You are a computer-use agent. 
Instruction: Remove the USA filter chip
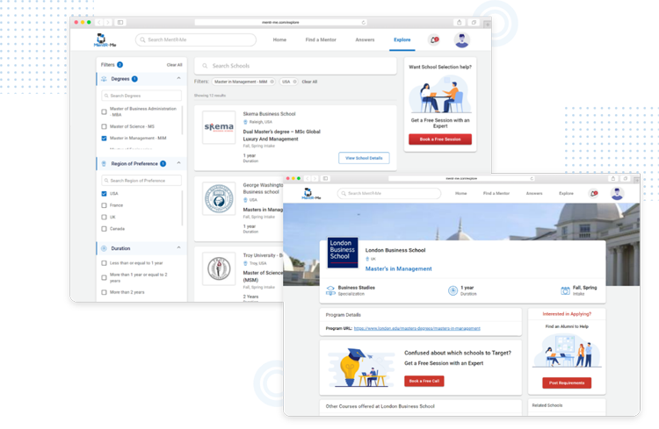pyautogui.click(x=294, y=82)
